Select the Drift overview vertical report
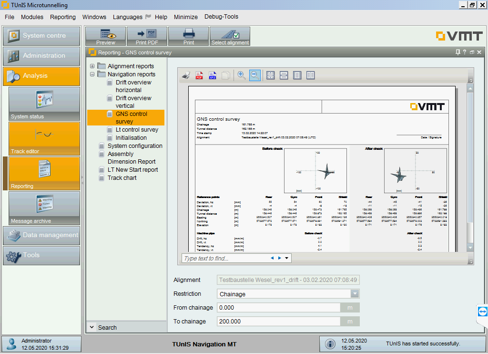488x354 pixels. 133,102
